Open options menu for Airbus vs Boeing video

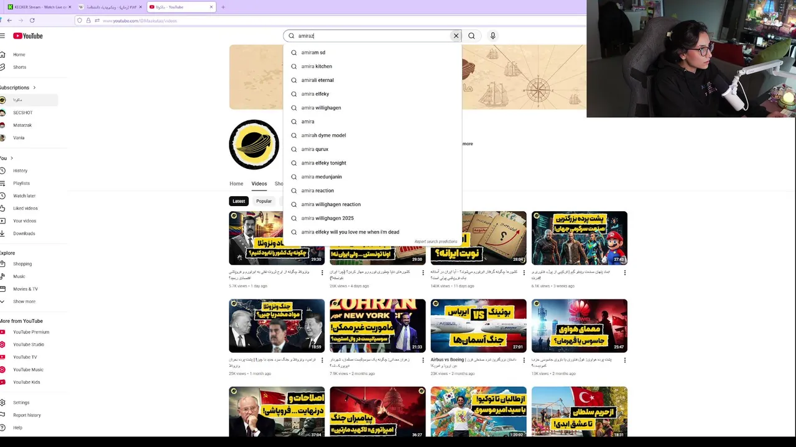point(524,360)
